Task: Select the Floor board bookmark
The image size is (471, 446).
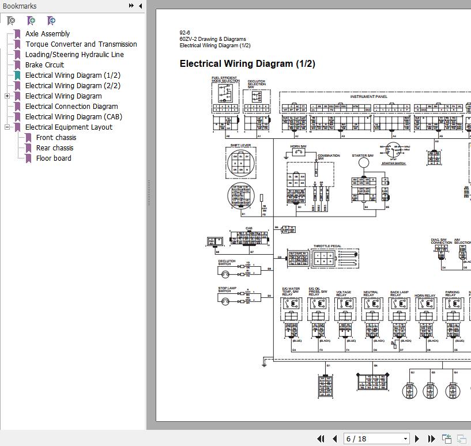Action: click(54, 158)
